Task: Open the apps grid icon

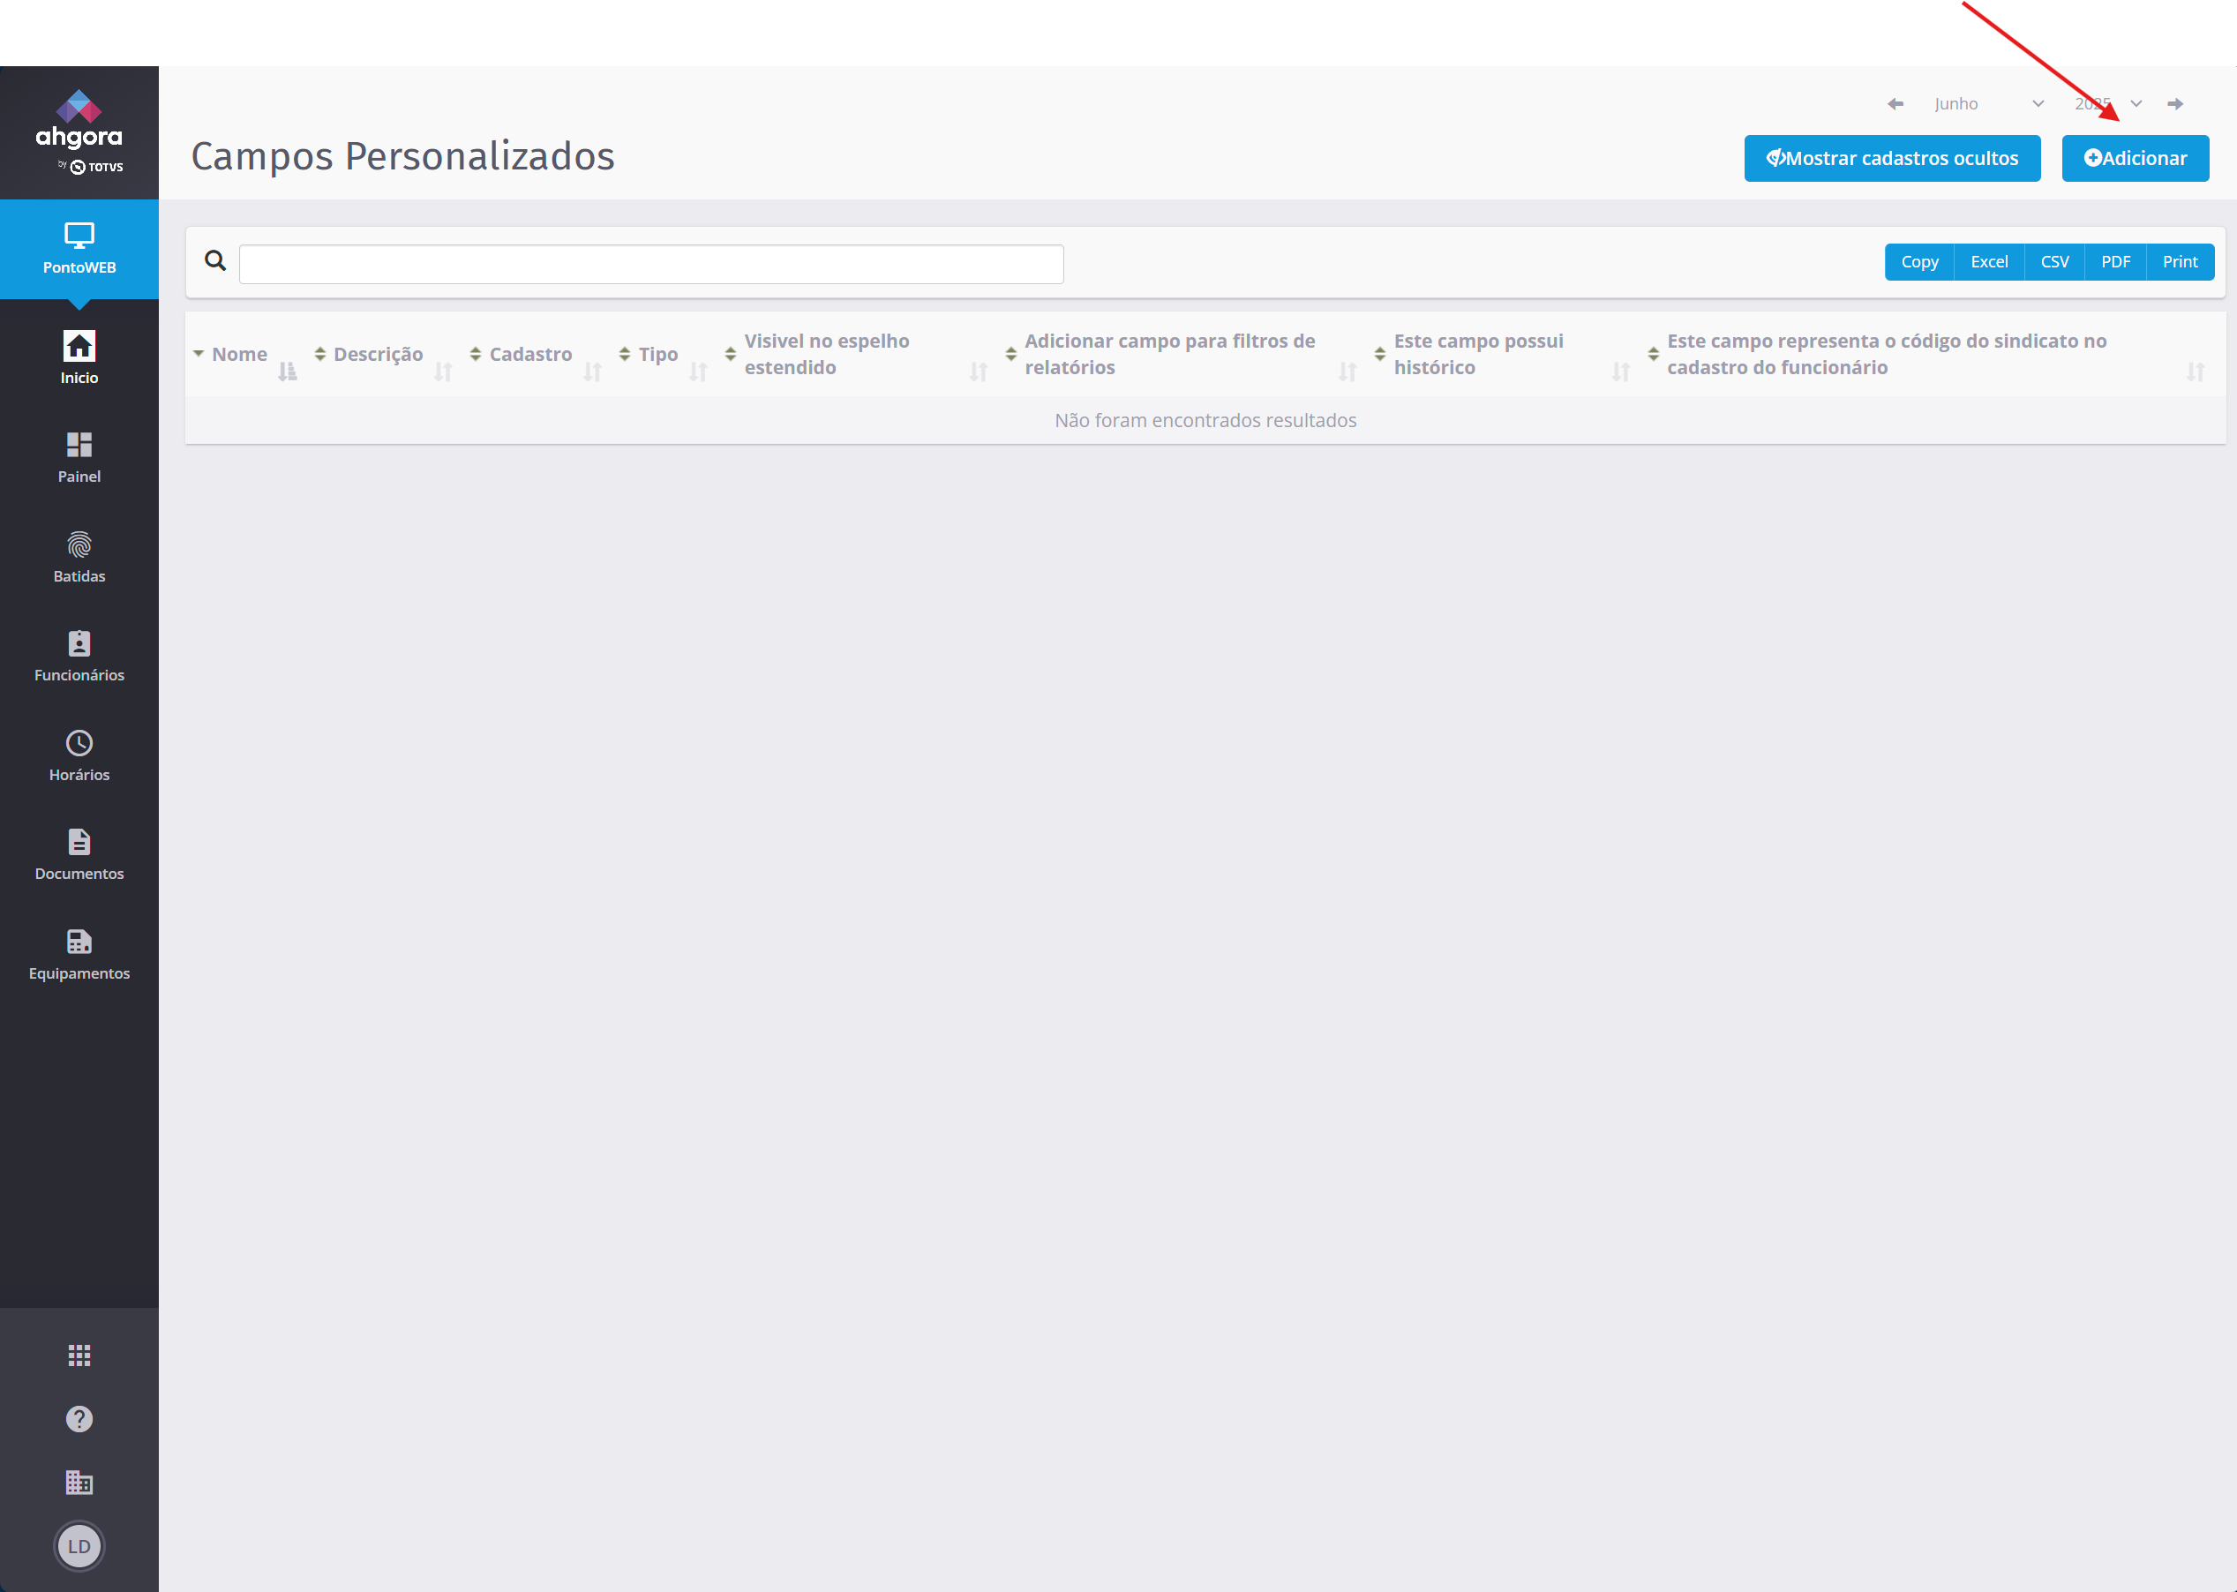Action: pyautogui.click(x=79, y=1355)
